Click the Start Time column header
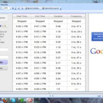The image size is (103, 103). 22,16
